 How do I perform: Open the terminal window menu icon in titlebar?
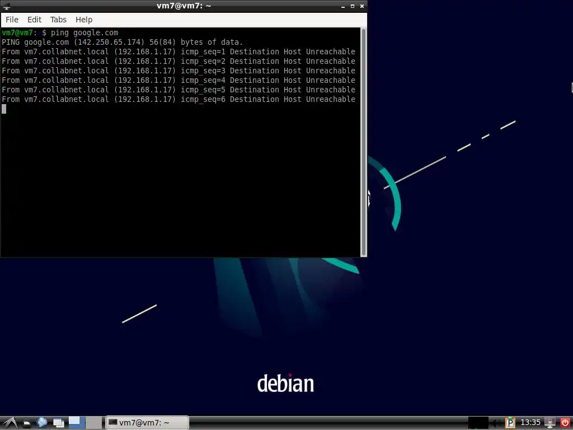[x=7, y=6]
